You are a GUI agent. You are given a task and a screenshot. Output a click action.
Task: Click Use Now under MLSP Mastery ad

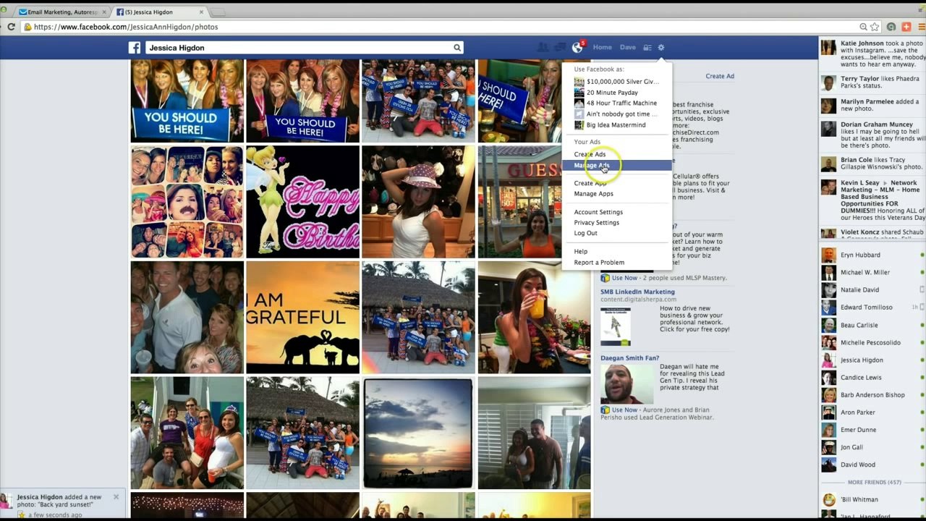click(x=624, y=278)
